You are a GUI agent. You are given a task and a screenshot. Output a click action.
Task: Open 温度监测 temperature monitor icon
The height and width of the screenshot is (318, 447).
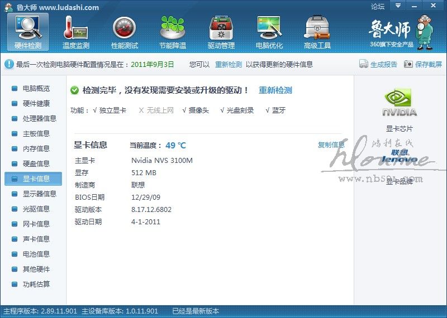pos(76,32)
